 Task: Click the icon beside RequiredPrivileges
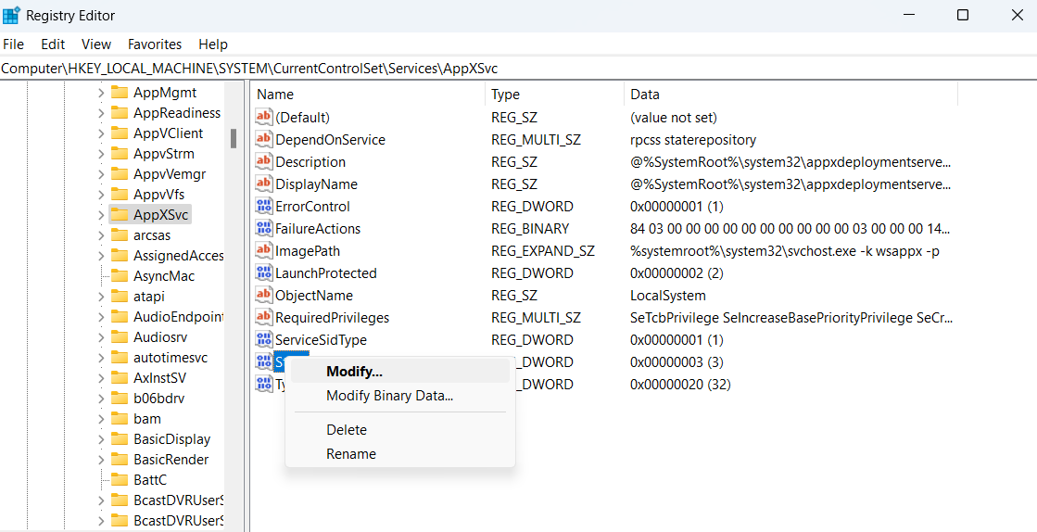point(264,318)
